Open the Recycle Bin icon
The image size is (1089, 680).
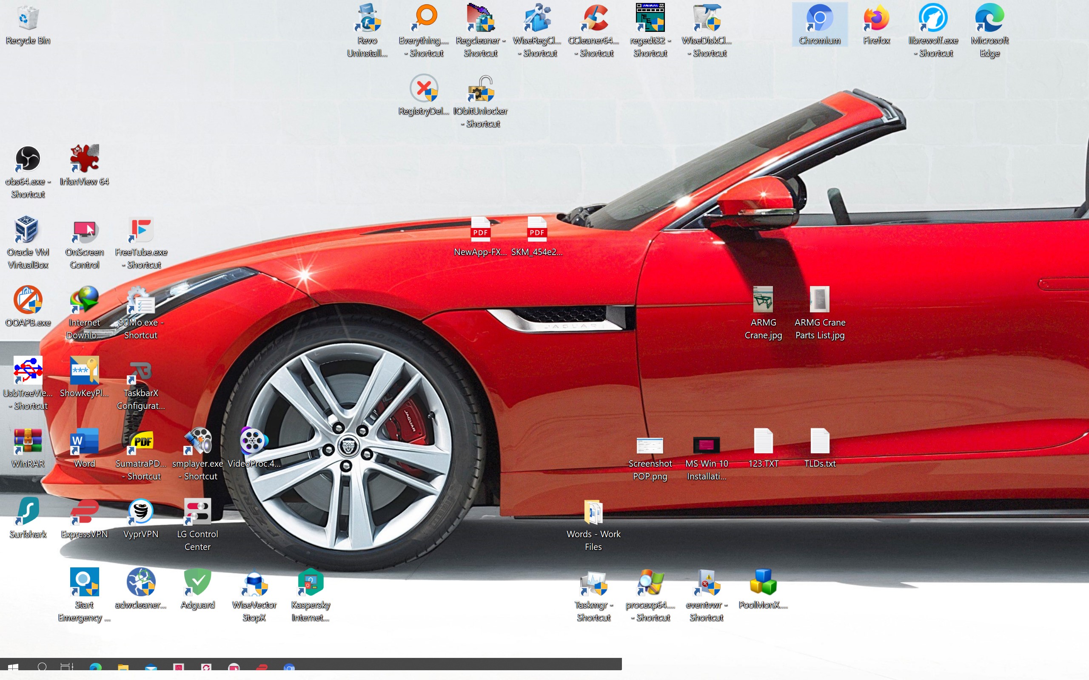point(28,19)
